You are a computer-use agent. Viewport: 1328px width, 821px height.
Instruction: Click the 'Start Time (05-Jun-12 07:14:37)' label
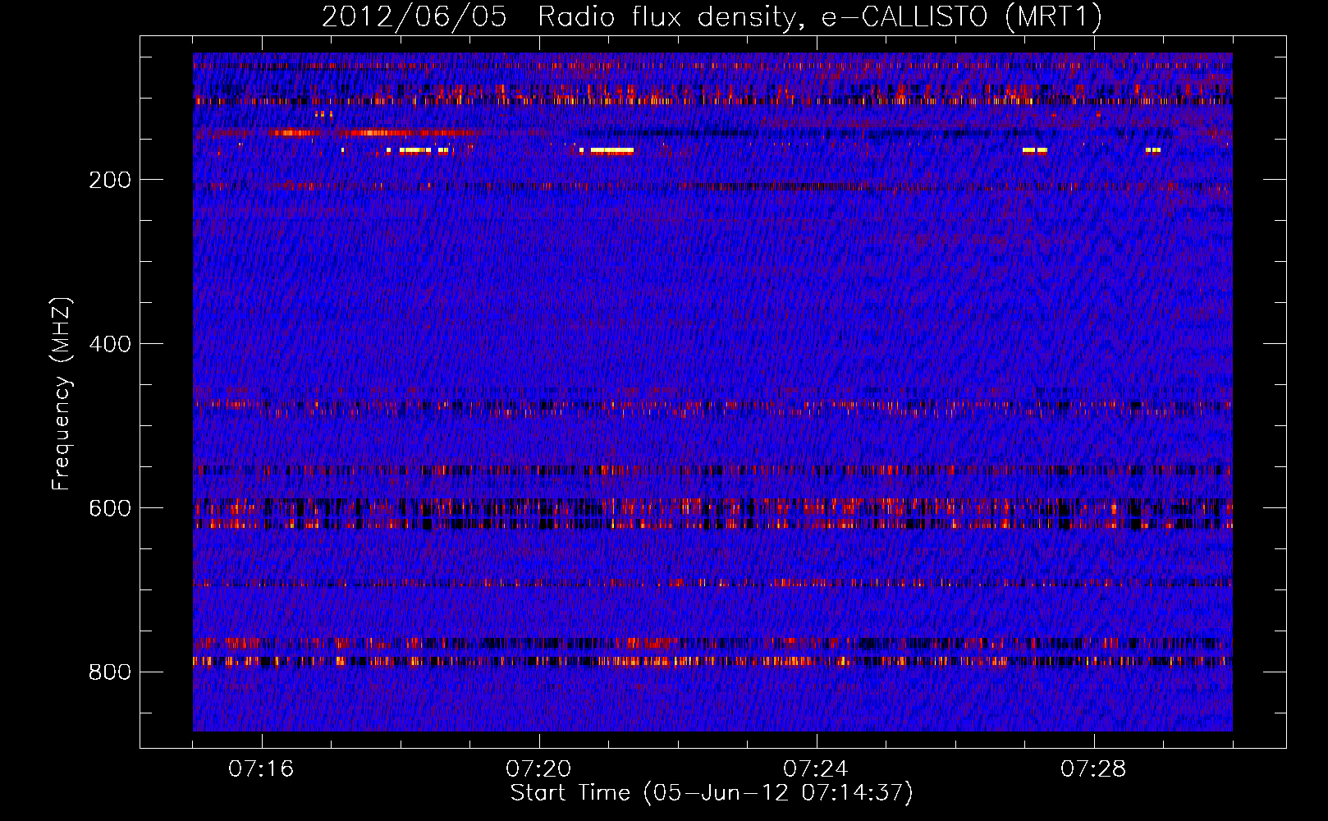point(712,793)
